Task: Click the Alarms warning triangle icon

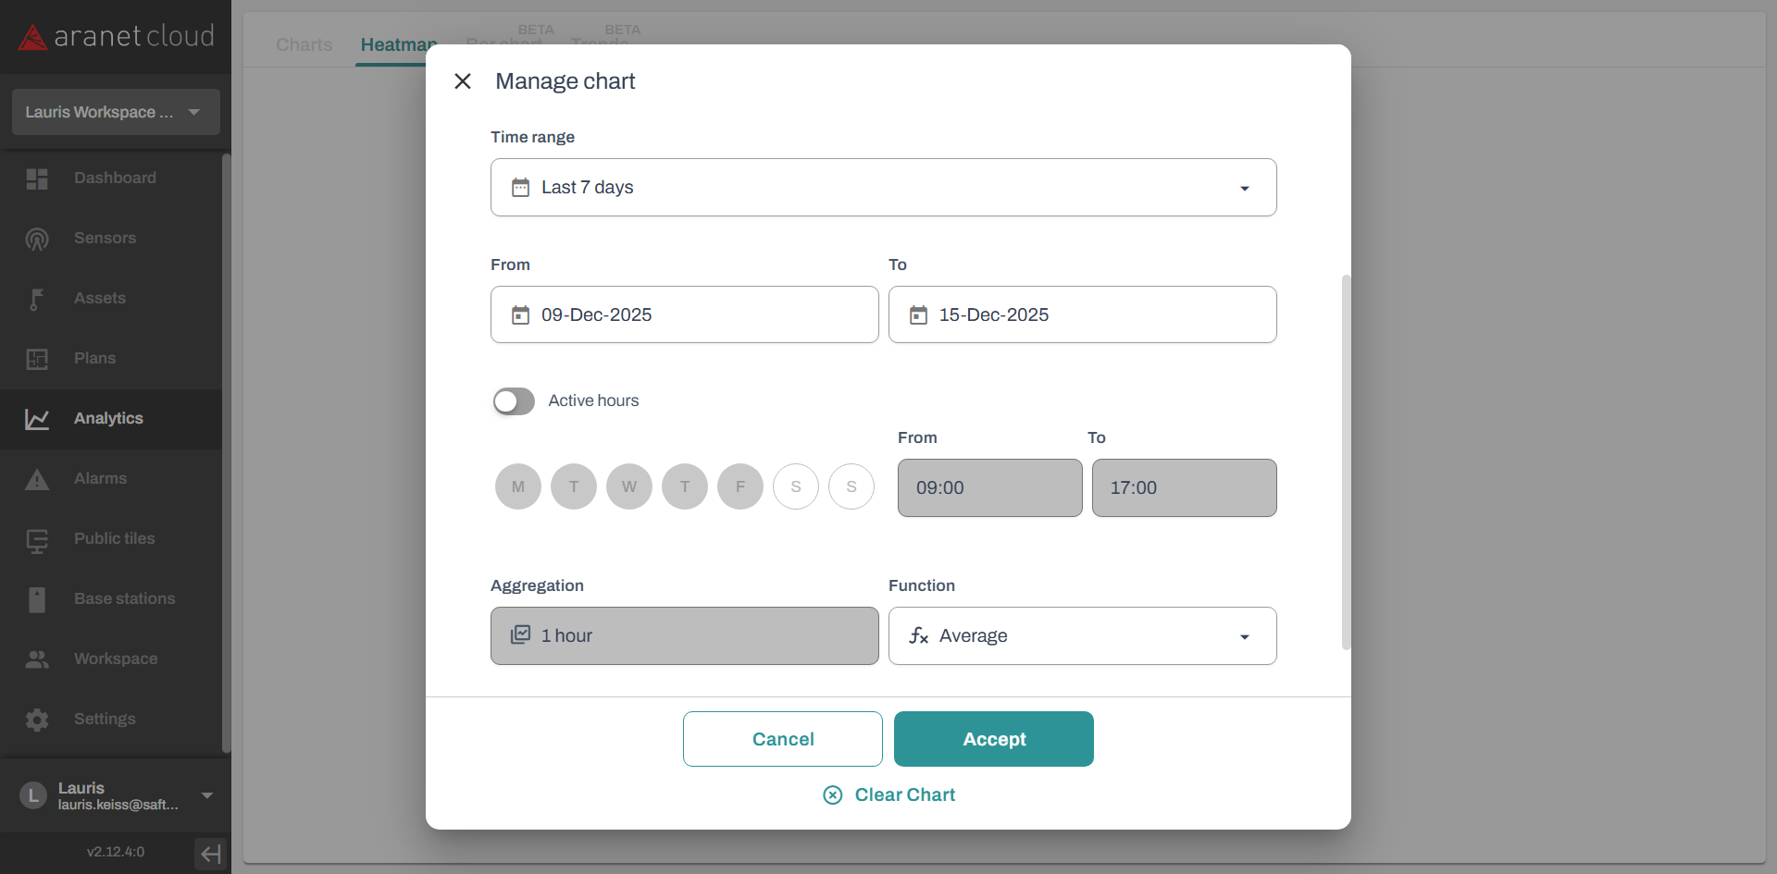Action: [x=37, y=479]
